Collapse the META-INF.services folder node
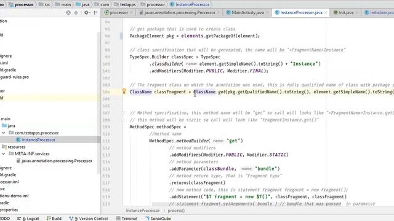The height and width of the screenshot is (221, 394). coord(4,154)
